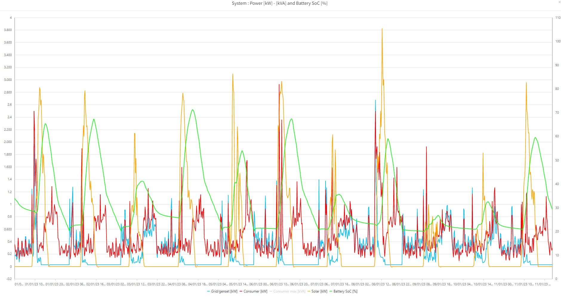Click the power axis label "2.6"

[x=10, y=104]
